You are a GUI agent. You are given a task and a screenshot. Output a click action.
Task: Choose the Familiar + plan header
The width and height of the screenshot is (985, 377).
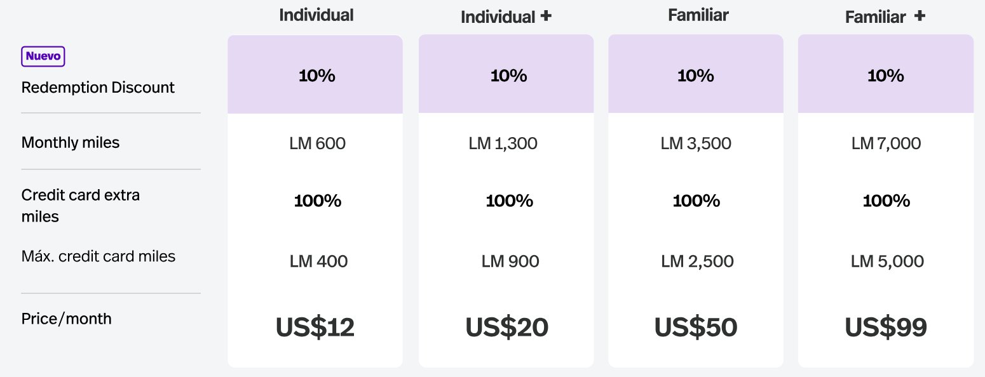click(885, 17)
